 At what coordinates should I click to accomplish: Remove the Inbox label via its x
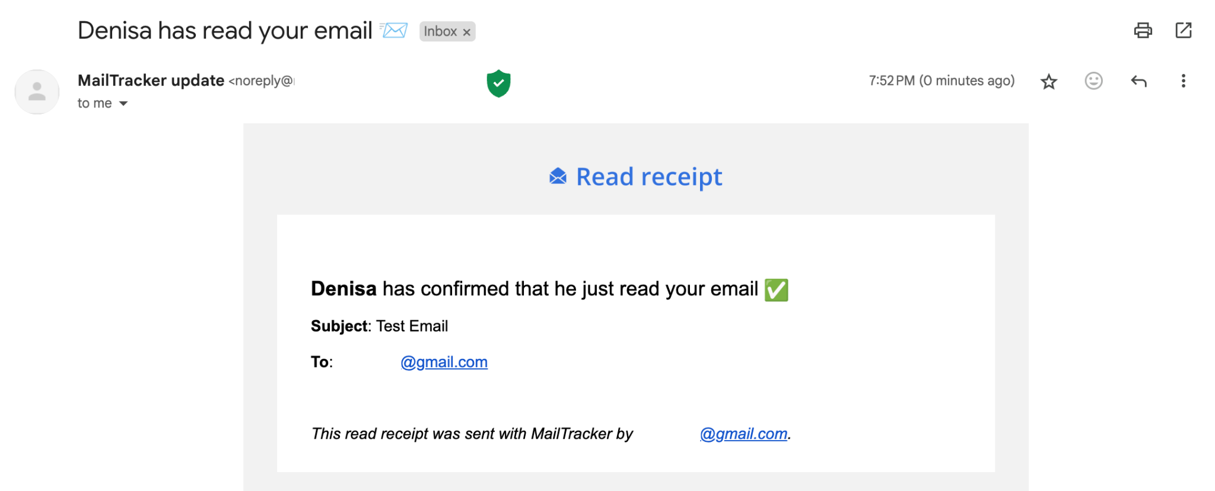pos(466,31)
